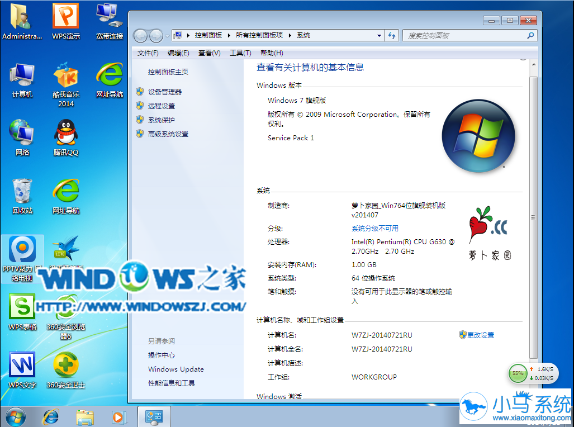Image resolution: width=574 pixels, height=427 pixels.
Task: Expand arrow before 控制面板 in breadcrumb
Action: 188,36
